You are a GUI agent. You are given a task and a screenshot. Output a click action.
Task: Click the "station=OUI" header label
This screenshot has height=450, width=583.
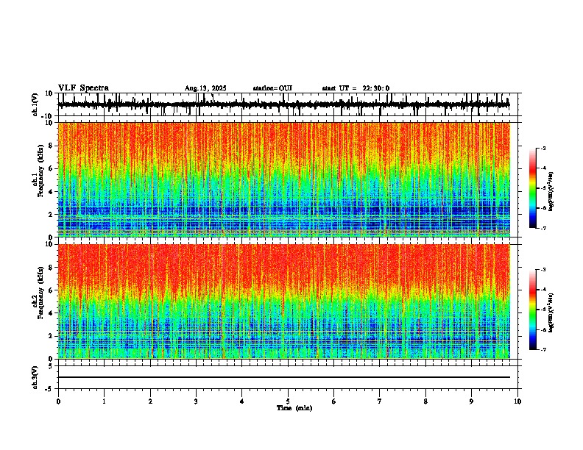[x=272, y=88]
